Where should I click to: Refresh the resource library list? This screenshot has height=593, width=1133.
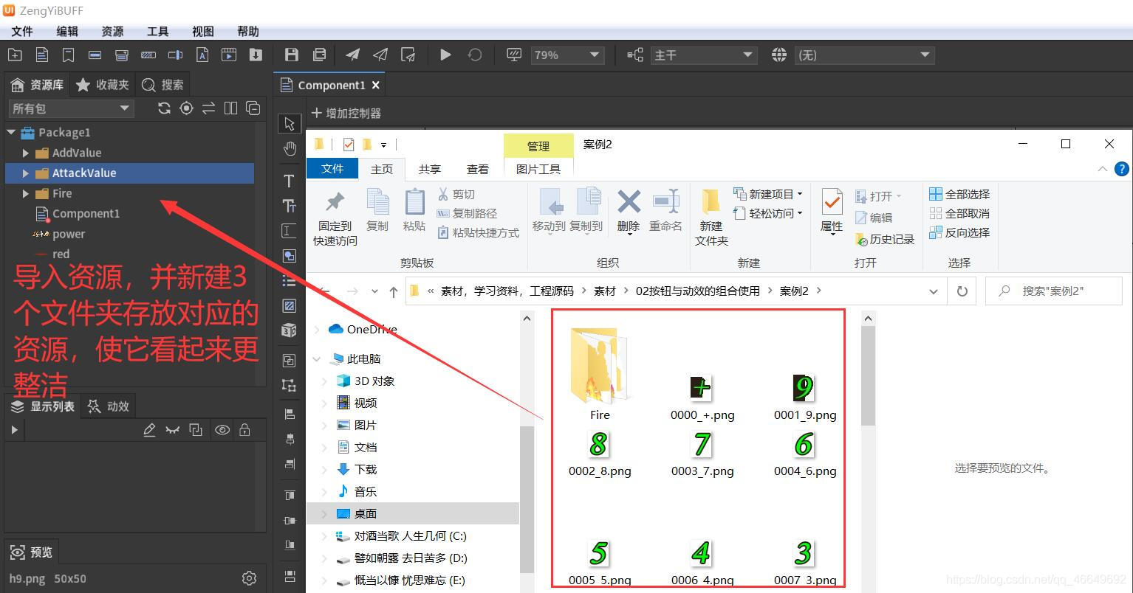pos(164,108)
